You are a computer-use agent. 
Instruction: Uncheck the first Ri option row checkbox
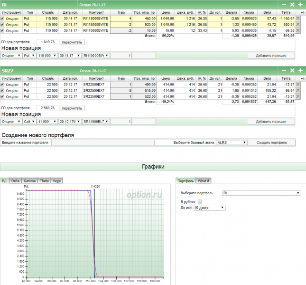point(3,19)
